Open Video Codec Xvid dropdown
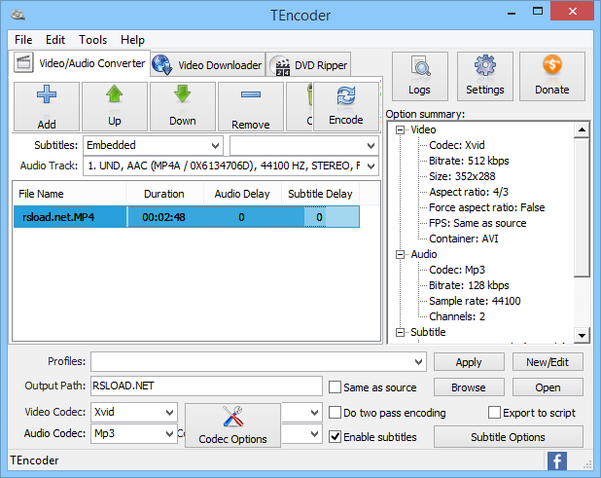Viewport: 601px width, 478px height. tap(134, 412)
